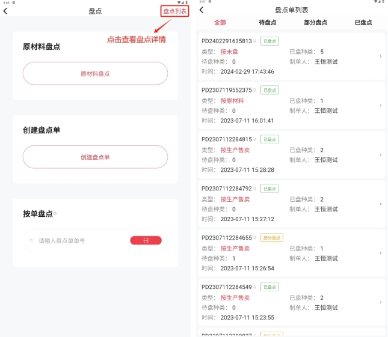
Task: Expand order PD2307112284549 with right chevron
Action: (x=380, y=303)
